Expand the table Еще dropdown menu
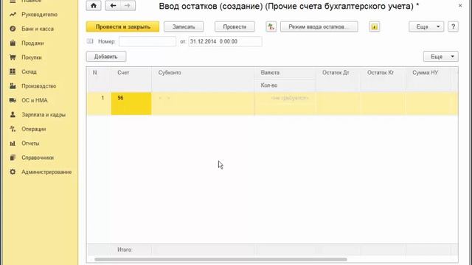 441,57
